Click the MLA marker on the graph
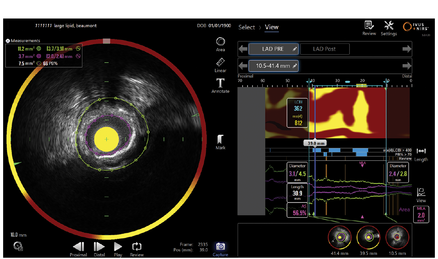The height and width of the screenshot is (259, 438). coord(362,164)
